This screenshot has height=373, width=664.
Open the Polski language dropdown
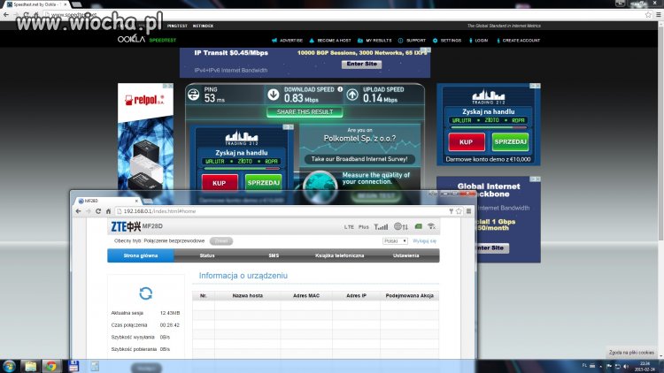click(x=395, y=241)
